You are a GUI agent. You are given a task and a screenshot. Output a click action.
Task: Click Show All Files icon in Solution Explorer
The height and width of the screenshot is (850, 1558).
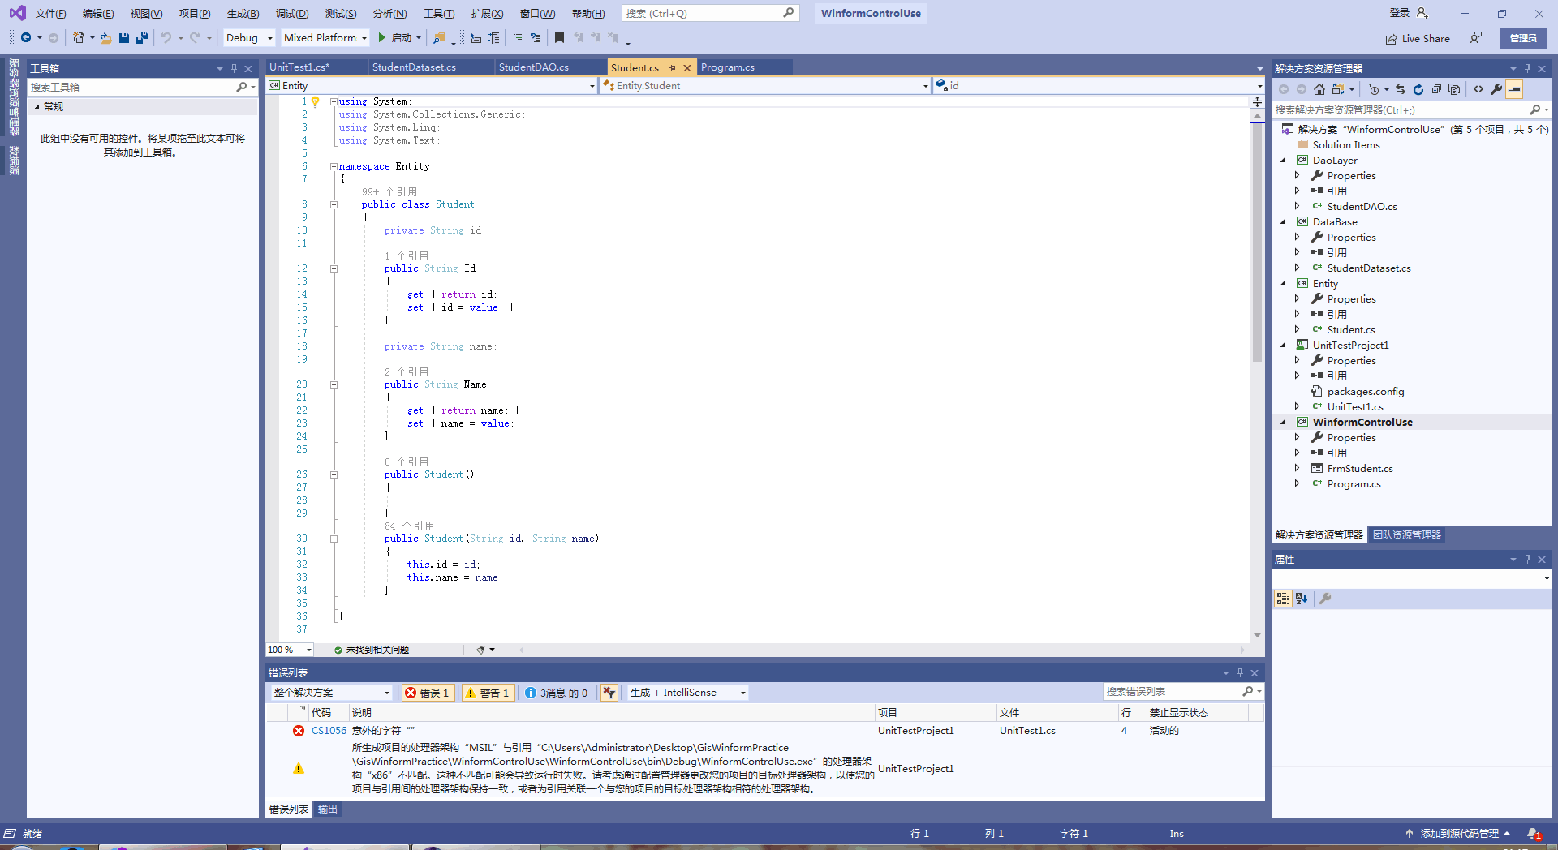[x=1454, y=89]
